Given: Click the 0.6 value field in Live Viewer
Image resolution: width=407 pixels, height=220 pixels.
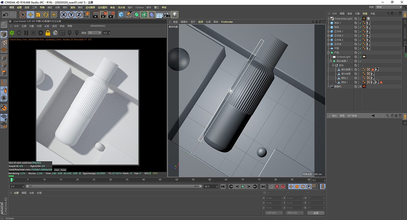Looking at the screenshot, I should pyautogui.click(x=107, y=33).
